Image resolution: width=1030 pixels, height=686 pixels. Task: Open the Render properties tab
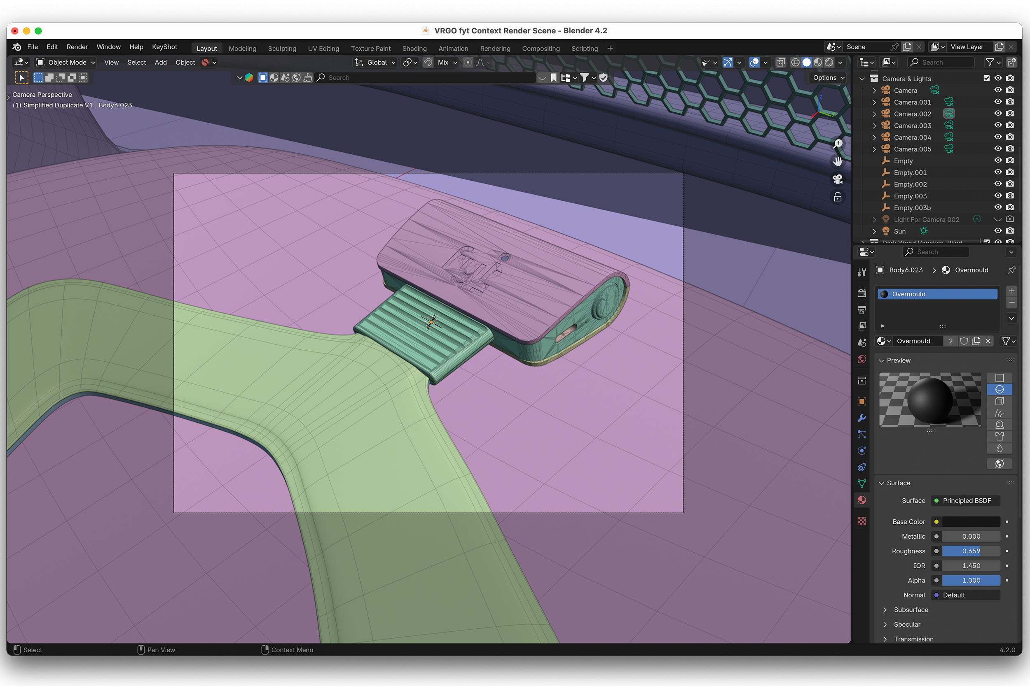pyautogui.click(x=861, y=293)
